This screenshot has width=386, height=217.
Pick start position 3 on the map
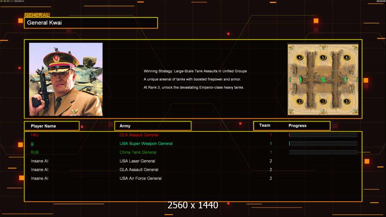347,101
